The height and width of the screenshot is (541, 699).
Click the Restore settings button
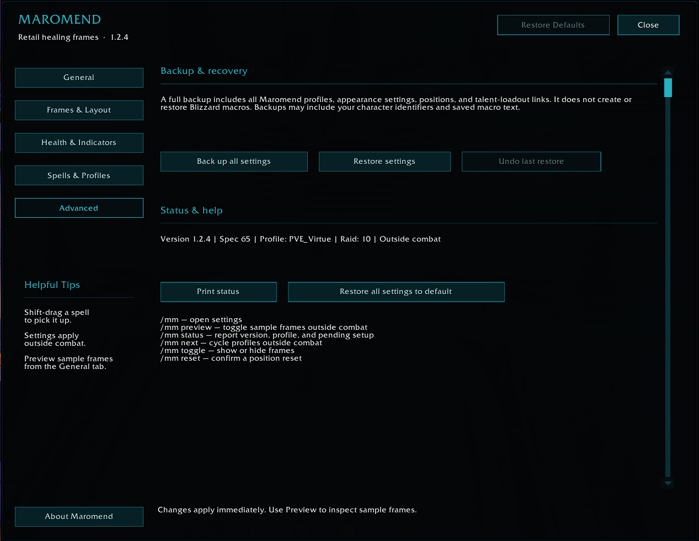point(385,162)
